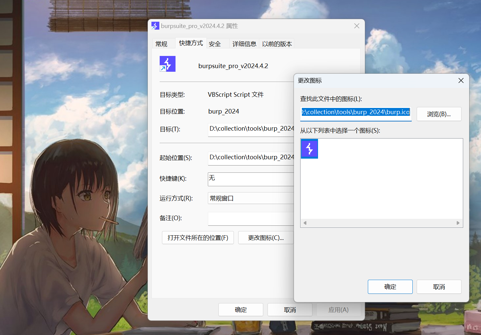Click the label 从以下列表中选择一个图标(S):
This screenshot has height=335, width=481.
(x=340, y=131)
